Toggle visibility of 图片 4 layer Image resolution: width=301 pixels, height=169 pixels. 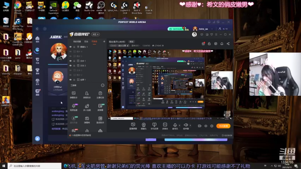coord(70,51)
